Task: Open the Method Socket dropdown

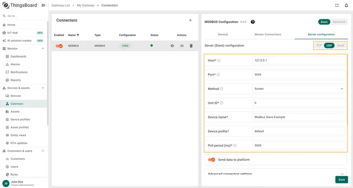Action: [299, 89]
